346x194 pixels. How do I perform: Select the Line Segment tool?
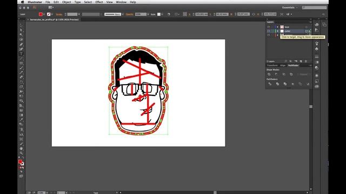tap(21, 59)
